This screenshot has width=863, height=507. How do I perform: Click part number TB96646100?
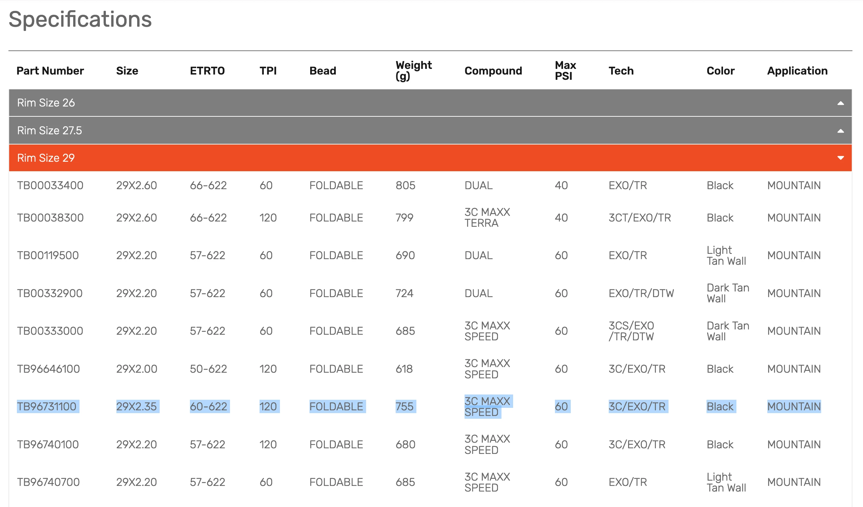pos(49,369)
